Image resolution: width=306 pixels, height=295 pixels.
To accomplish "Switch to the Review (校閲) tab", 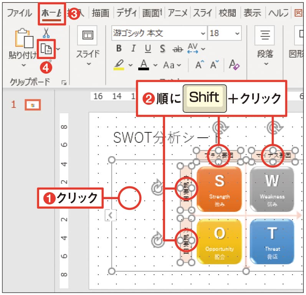I will 227,13.
